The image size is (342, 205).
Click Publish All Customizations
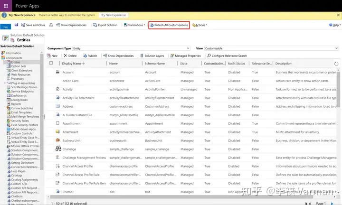[169, 25]
